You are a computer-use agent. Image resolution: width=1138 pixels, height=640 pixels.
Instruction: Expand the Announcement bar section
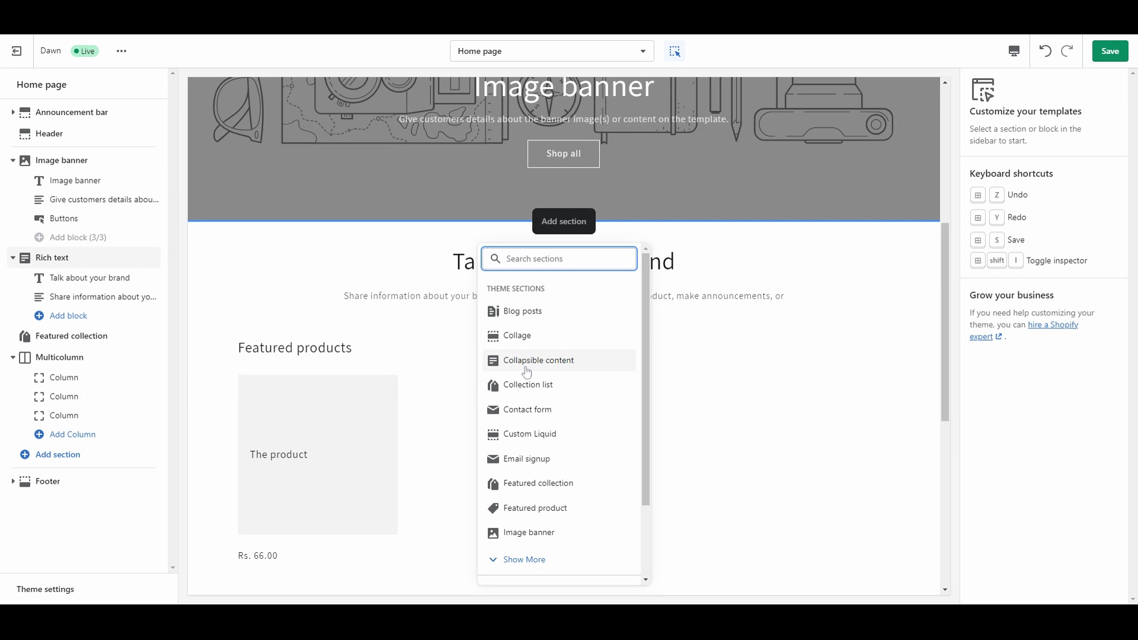coord(13,113)
